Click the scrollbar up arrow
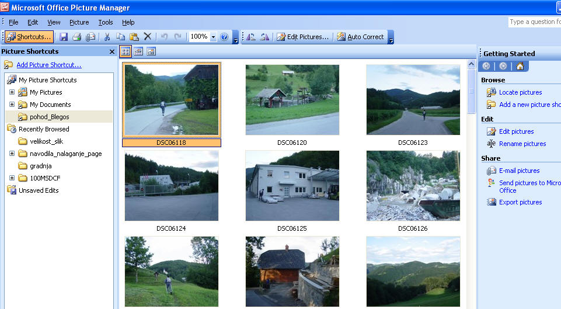 pos(472,64)
